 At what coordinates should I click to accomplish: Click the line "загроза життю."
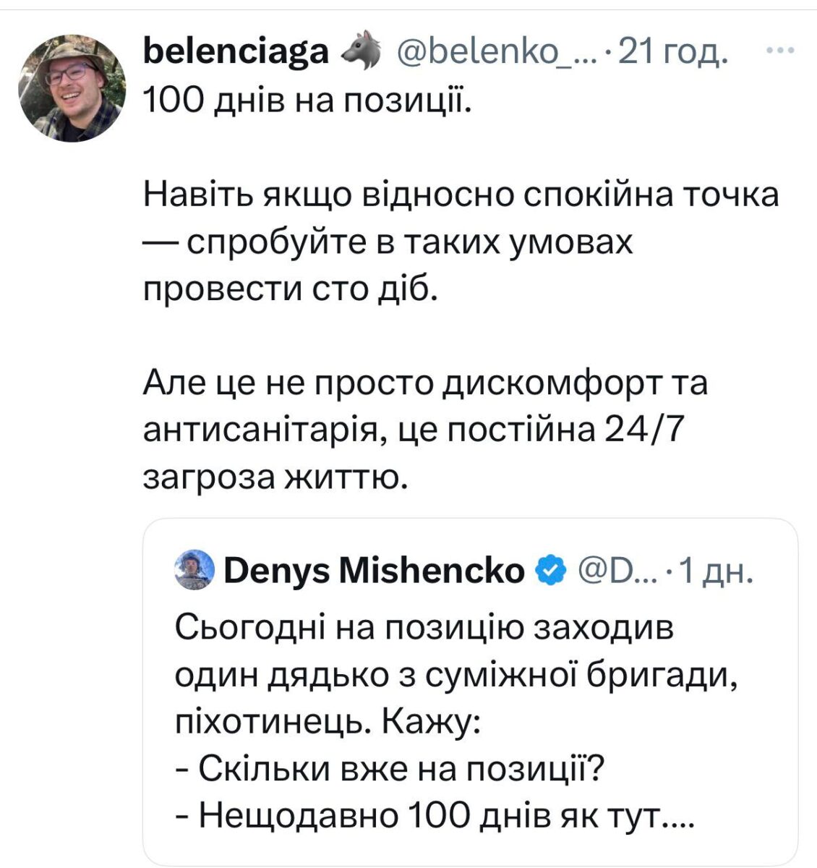click(276, 478)
